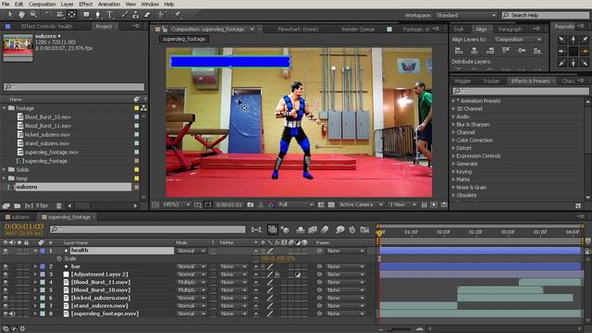Open the Graph Editor in timeline

364,229
